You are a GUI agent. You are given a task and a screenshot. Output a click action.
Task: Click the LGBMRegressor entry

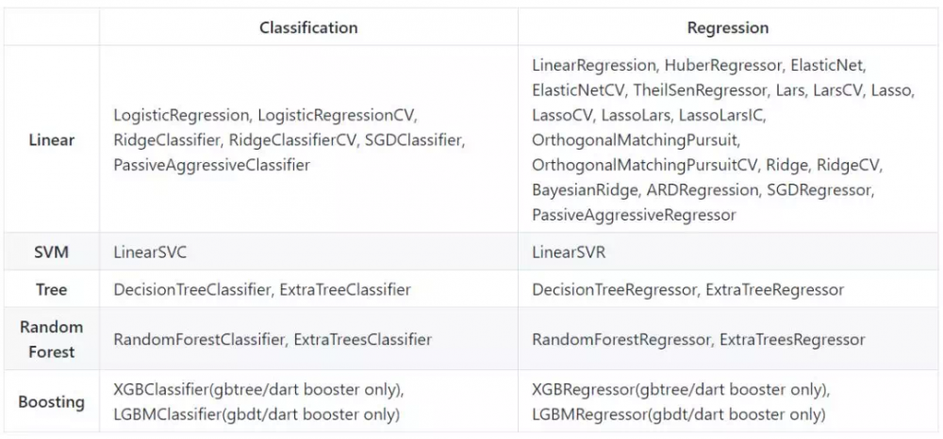(585, 415)
